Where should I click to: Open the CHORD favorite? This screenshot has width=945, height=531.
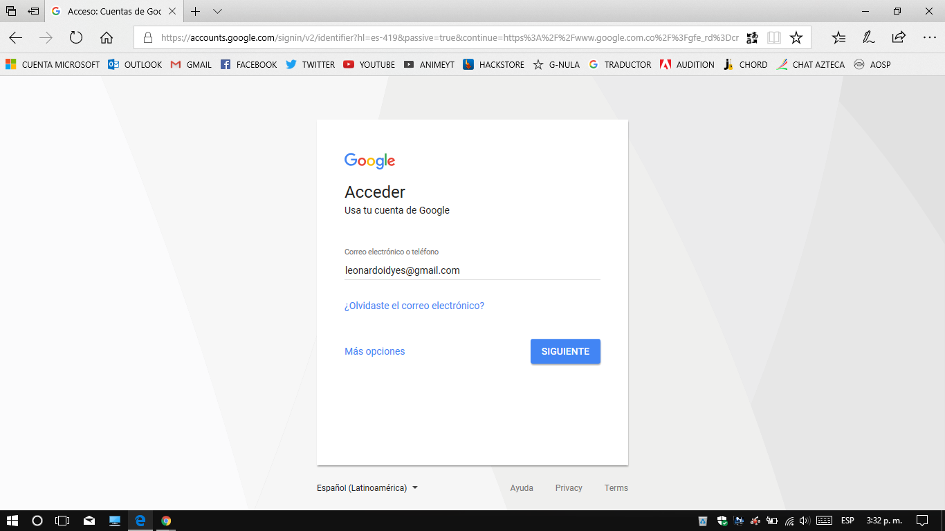pyautogui.click(x=745, y=64)
